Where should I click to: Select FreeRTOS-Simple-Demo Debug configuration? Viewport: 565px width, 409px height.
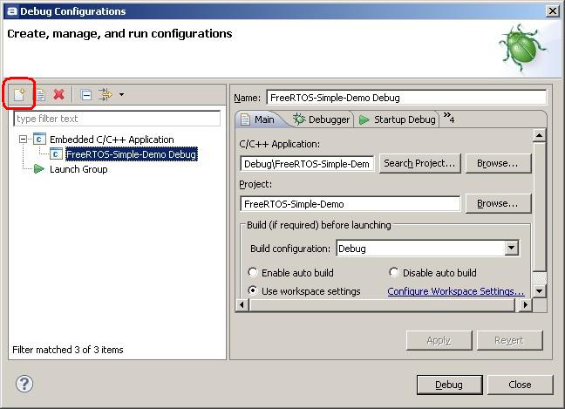click(132, 154)
